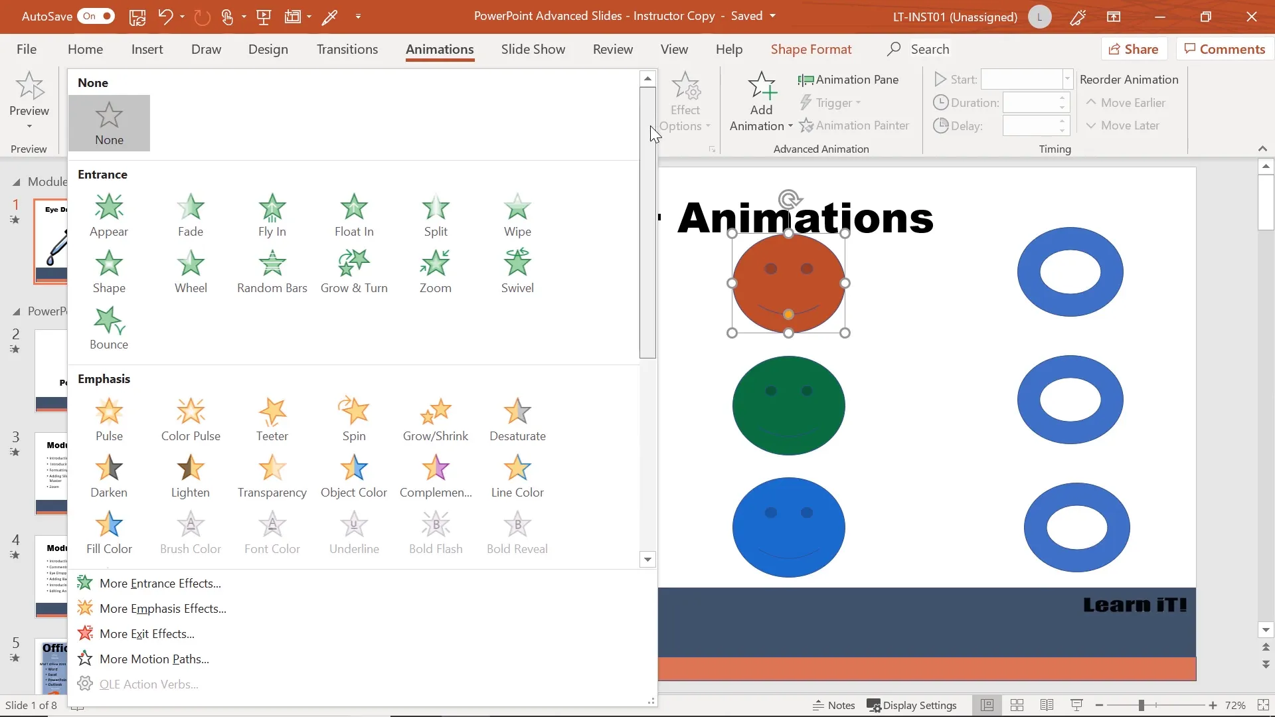Open More Emphasis Effects dialog
Viewport: 1275px width, 717px height.
163,609
